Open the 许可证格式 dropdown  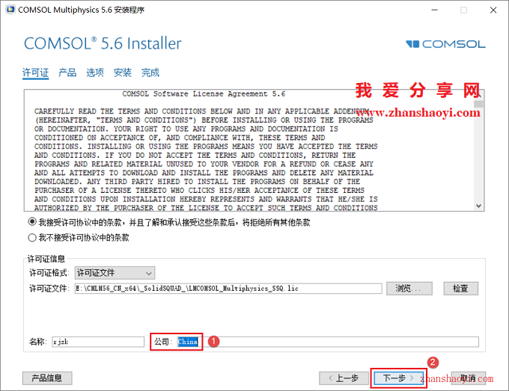coord(115,273)
